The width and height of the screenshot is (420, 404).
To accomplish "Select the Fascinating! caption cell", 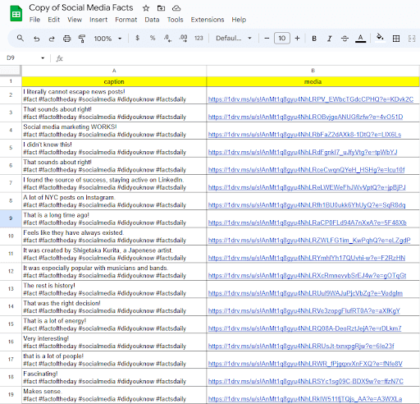I will (114, 377).
